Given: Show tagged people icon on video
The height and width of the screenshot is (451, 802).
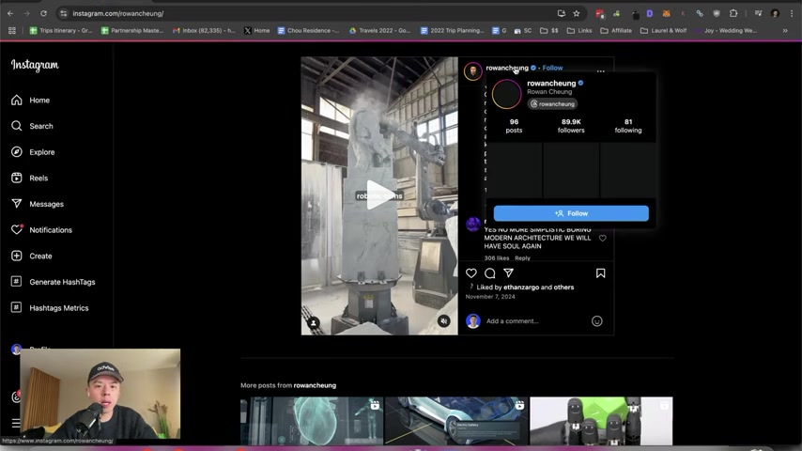Looking at the screenshot, I should 314,322.
